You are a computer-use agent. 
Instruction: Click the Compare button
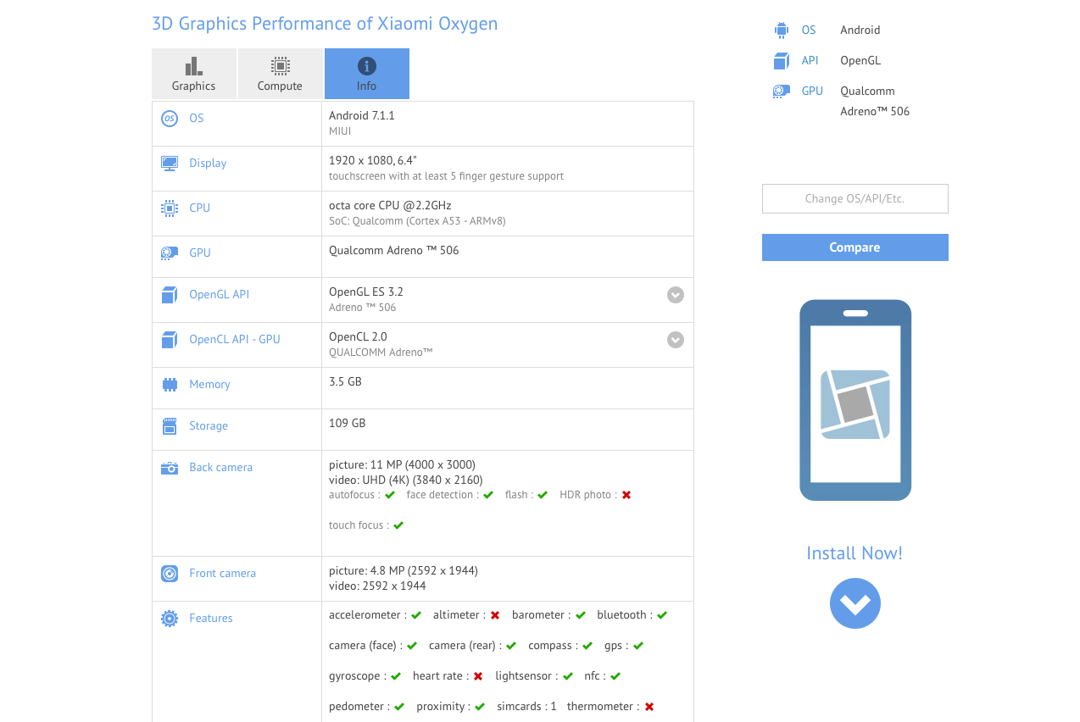point(855,247)
